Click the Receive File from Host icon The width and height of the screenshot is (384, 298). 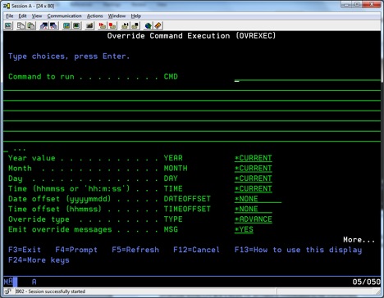[53, 26]
